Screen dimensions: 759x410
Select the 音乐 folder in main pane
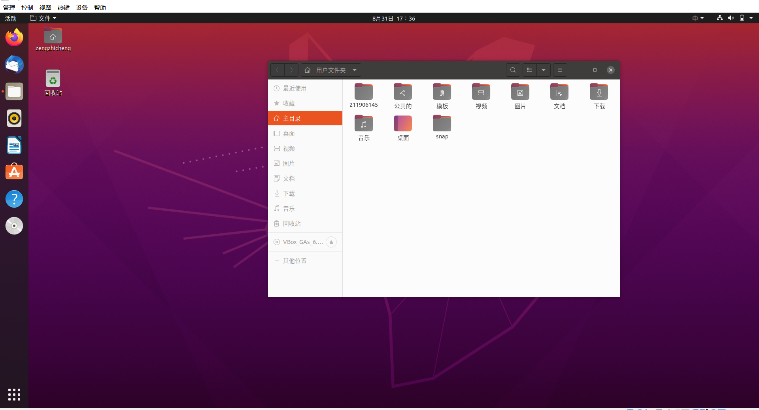[x=364, y=128]
